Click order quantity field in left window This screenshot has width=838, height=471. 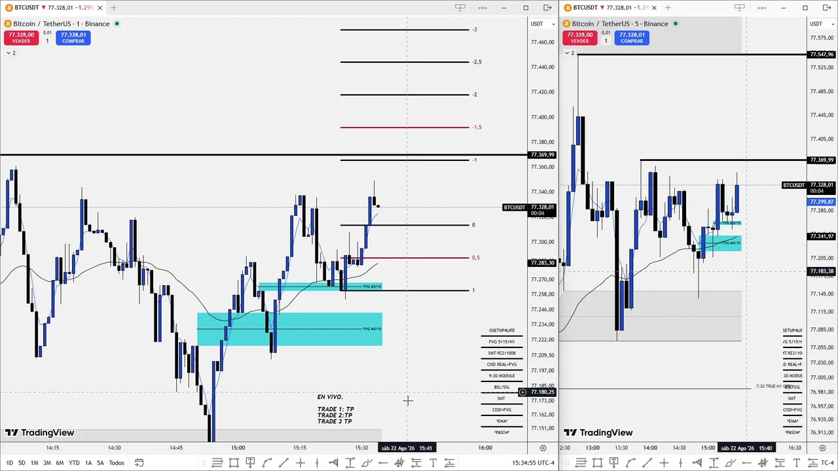pos(47,41)
